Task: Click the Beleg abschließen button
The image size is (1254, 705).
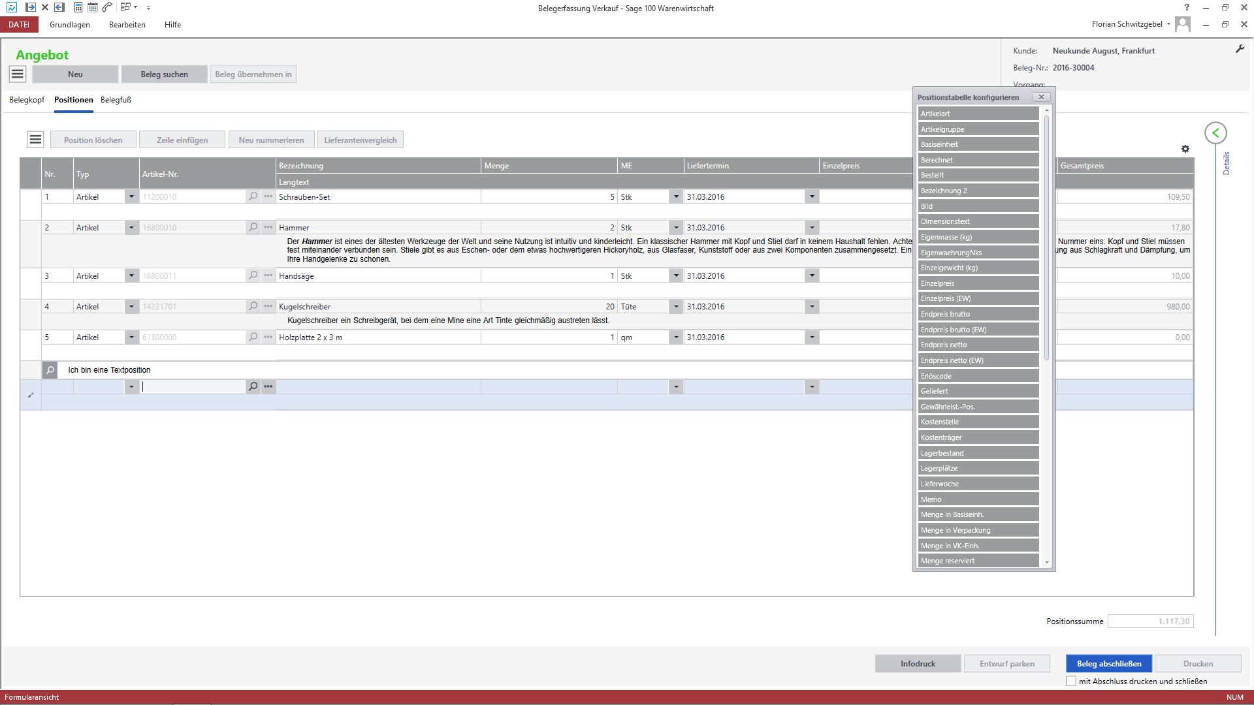Action: 1108,663
